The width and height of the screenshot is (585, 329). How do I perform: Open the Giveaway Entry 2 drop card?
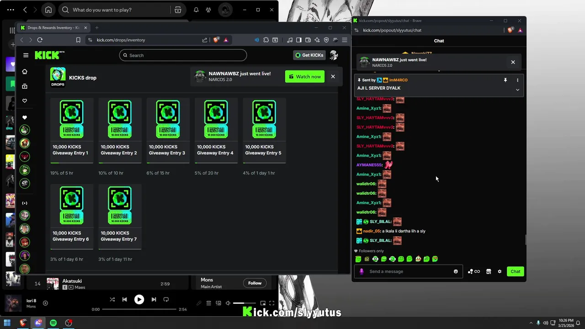(120, 130)
